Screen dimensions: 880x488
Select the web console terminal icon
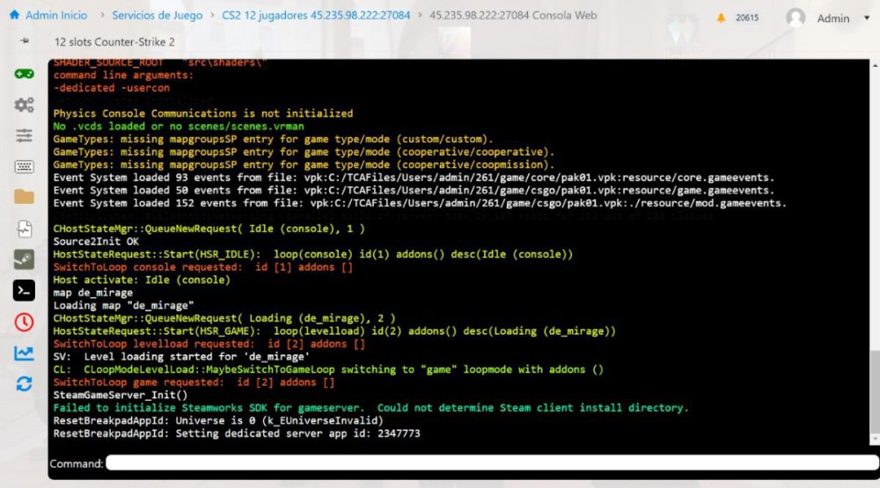pyautogui.click(x=24, y=290)
